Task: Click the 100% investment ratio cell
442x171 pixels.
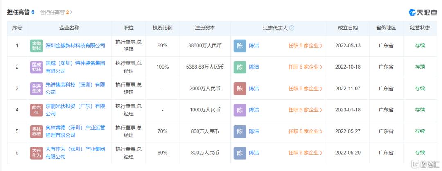Action: pos(162,67)
